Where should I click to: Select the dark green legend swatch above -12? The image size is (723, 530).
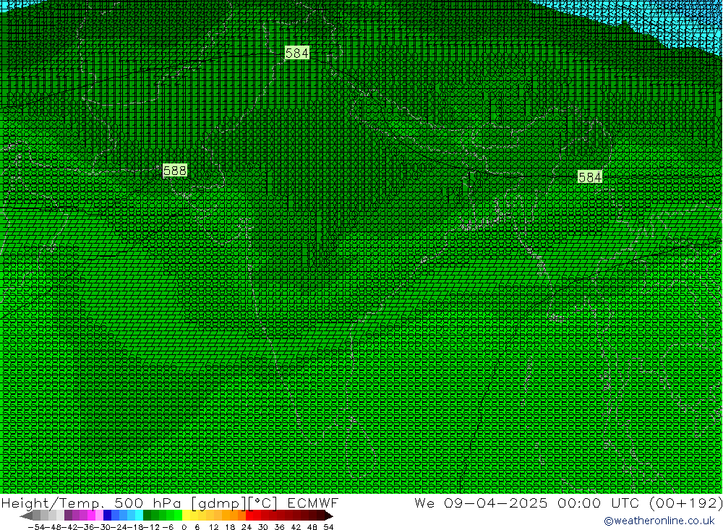[x=147, y=515]
